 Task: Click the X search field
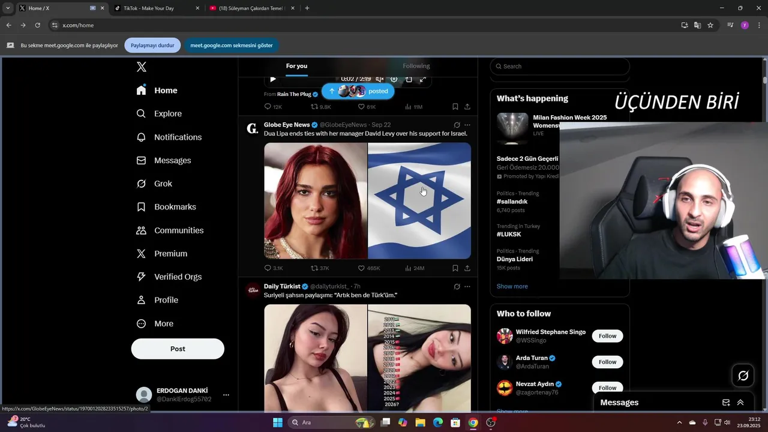tap(560, 66)
